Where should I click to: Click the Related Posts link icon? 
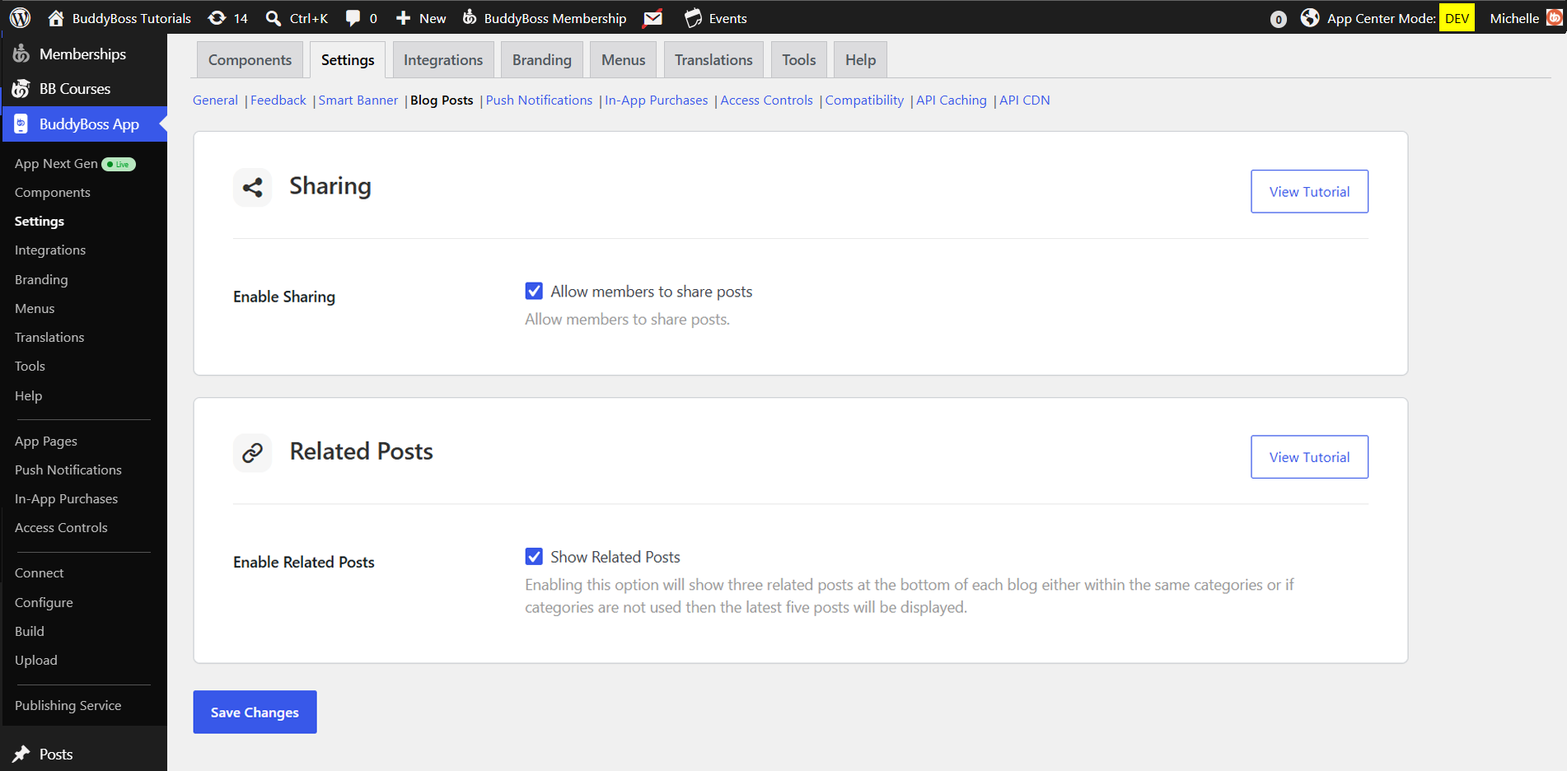click(x=252, y=452)
